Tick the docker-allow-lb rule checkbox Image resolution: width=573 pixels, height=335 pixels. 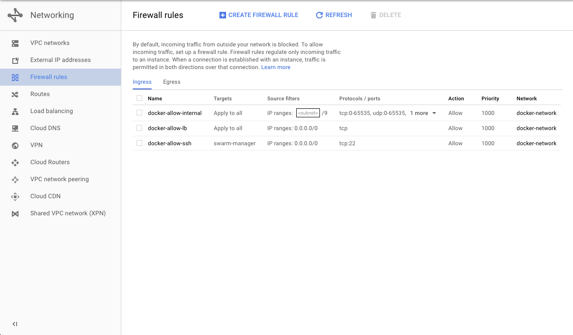click(139, 128)
